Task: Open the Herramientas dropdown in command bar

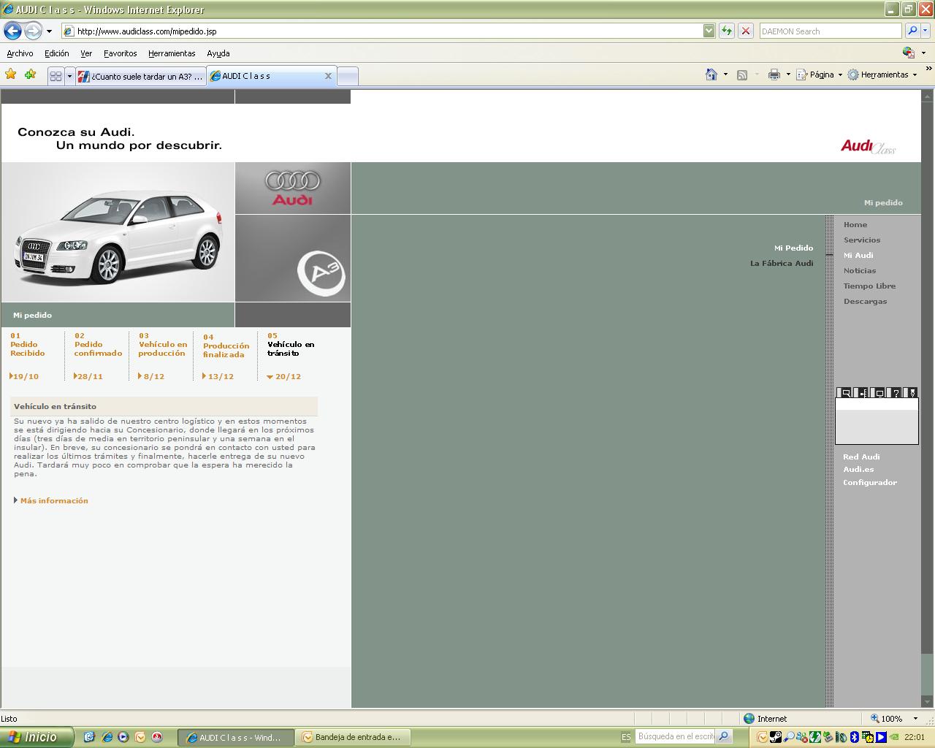Action: 882,75
